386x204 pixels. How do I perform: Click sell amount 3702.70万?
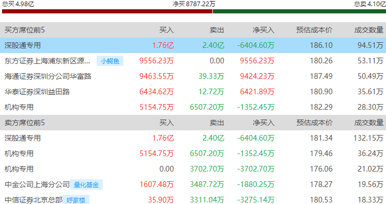pos(207,169)
